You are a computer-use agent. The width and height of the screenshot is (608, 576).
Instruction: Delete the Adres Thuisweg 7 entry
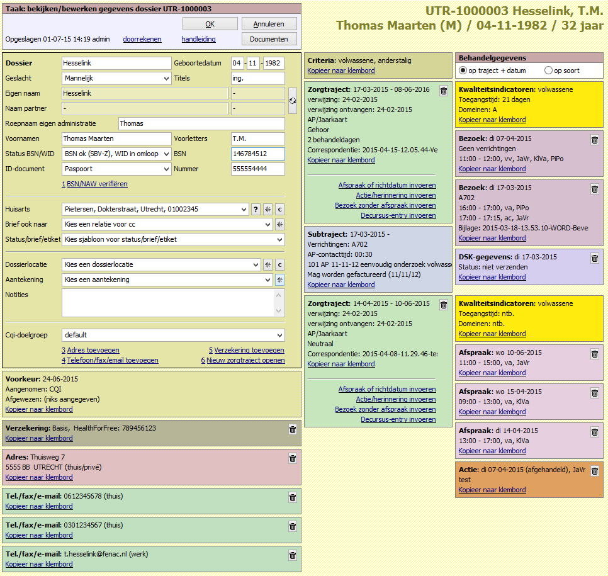click(292, 458)
